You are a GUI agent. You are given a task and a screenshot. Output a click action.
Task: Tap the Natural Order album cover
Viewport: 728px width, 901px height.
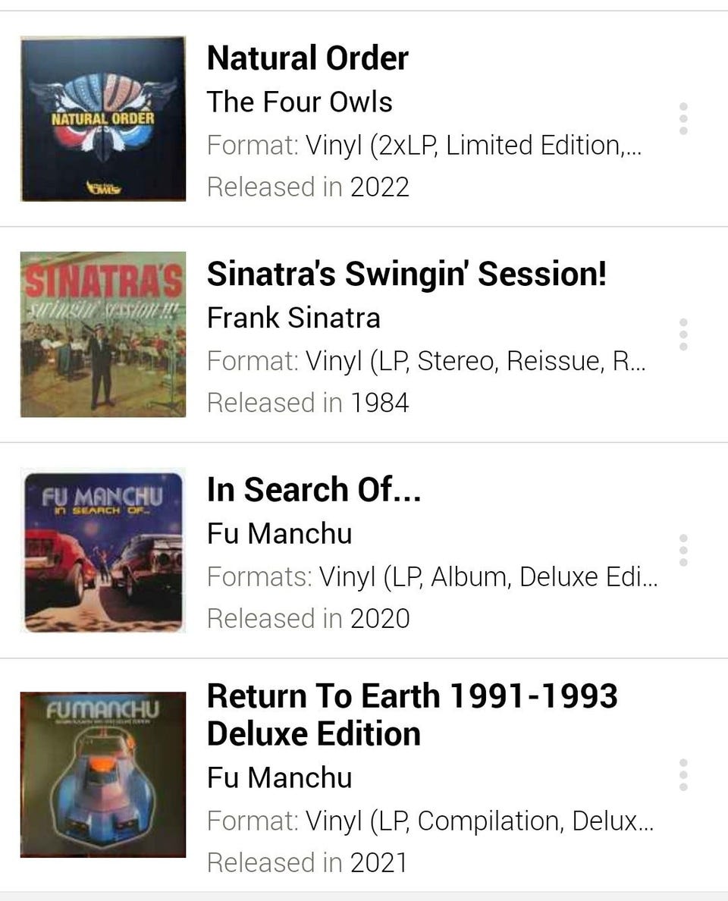(103, 119)
